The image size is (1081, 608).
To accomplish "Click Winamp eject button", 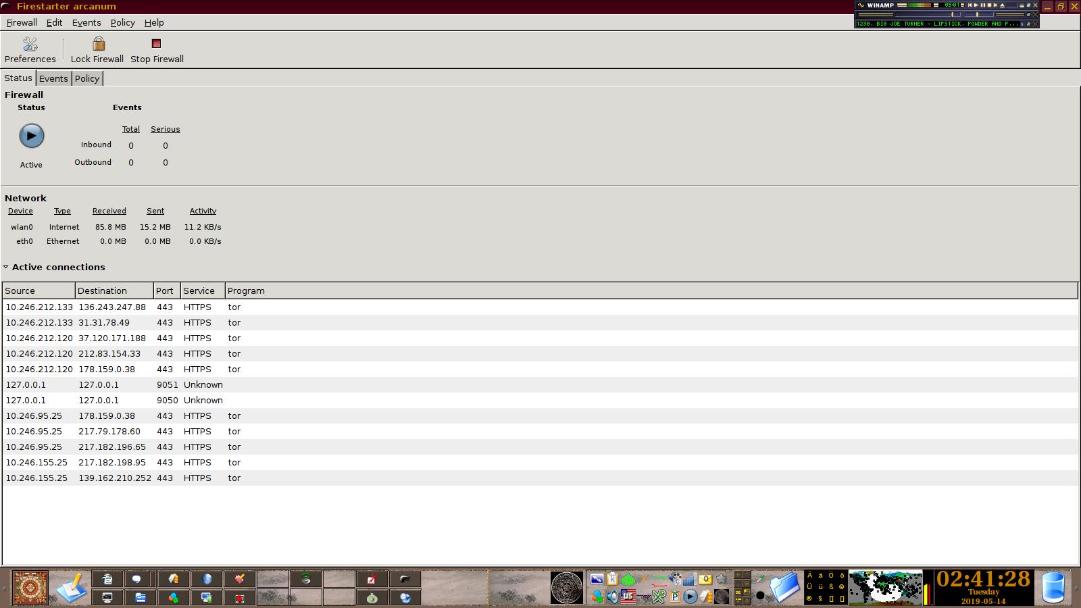I will click(x=1002, y=5).
